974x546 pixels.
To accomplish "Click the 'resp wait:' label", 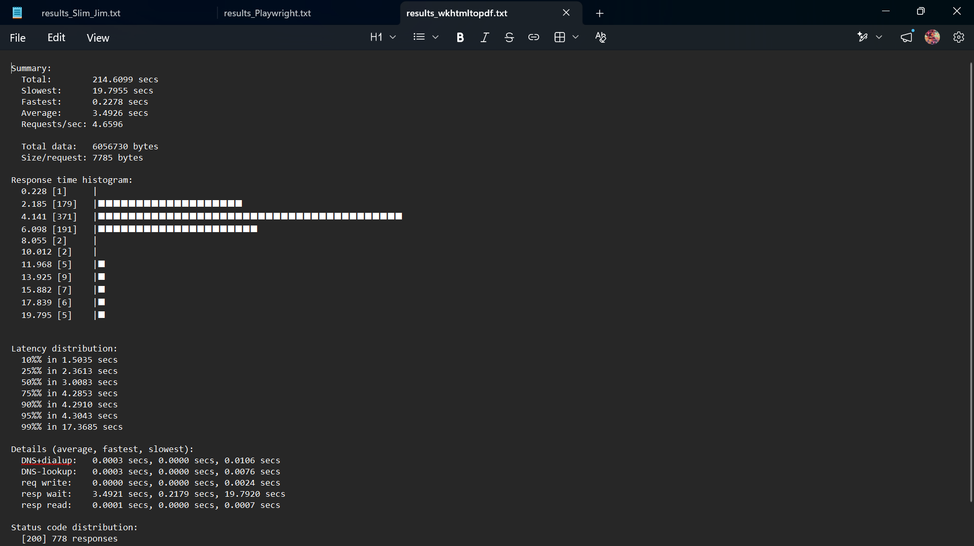I will pyautogui.click(x=46, y=494).
